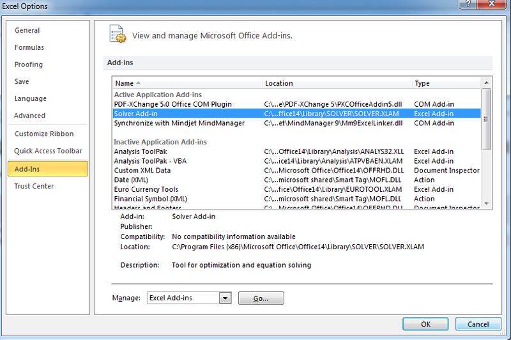Open the Manage Excel Add-ins dropdown
The width and height of the screenshot is (511, 340).
225,298
